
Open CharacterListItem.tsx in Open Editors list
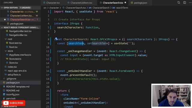tap(20, 16)
